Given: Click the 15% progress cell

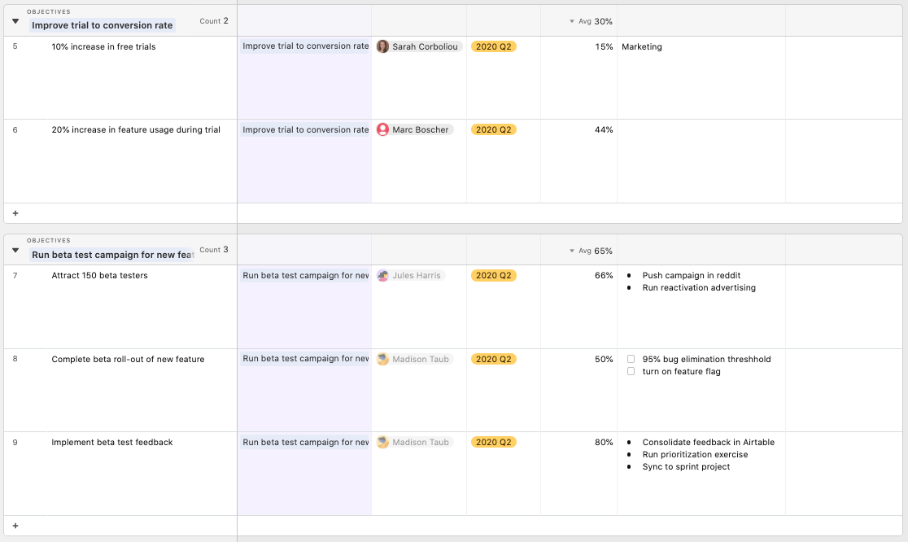Looking at the screenshot, I should [579, 77].
